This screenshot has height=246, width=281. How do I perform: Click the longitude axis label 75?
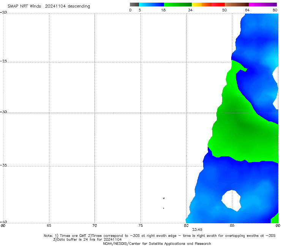[140, 226]
